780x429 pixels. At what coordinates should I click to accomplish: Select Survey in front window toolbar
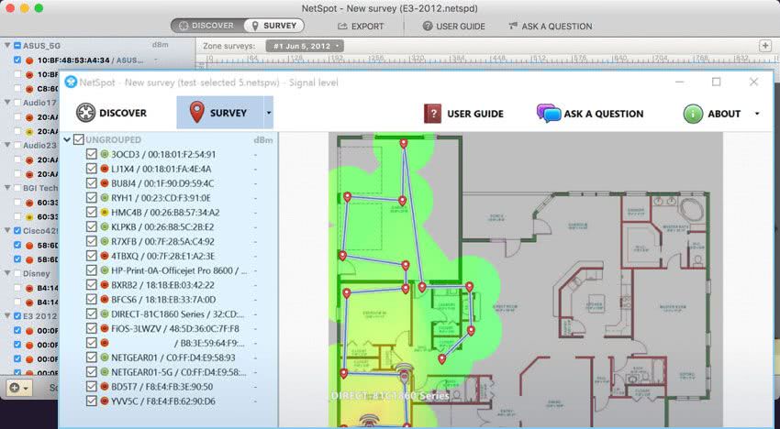[220, 113]
